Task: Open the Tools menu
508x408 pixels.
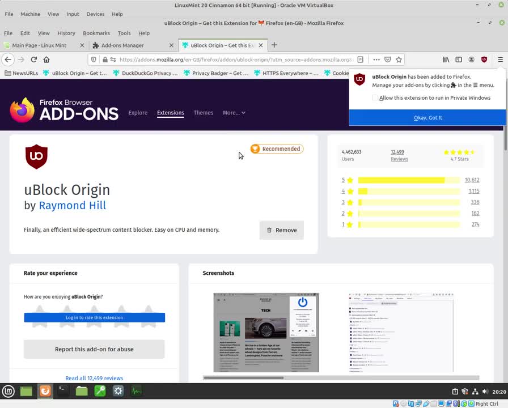Action: point(124,33)
